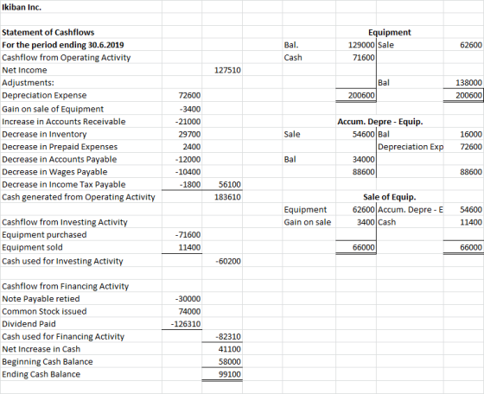The height and width of the screenshot is (394, 484).
Task: Click 'Cashflow from Operating Activity' label
Action: 66,58
